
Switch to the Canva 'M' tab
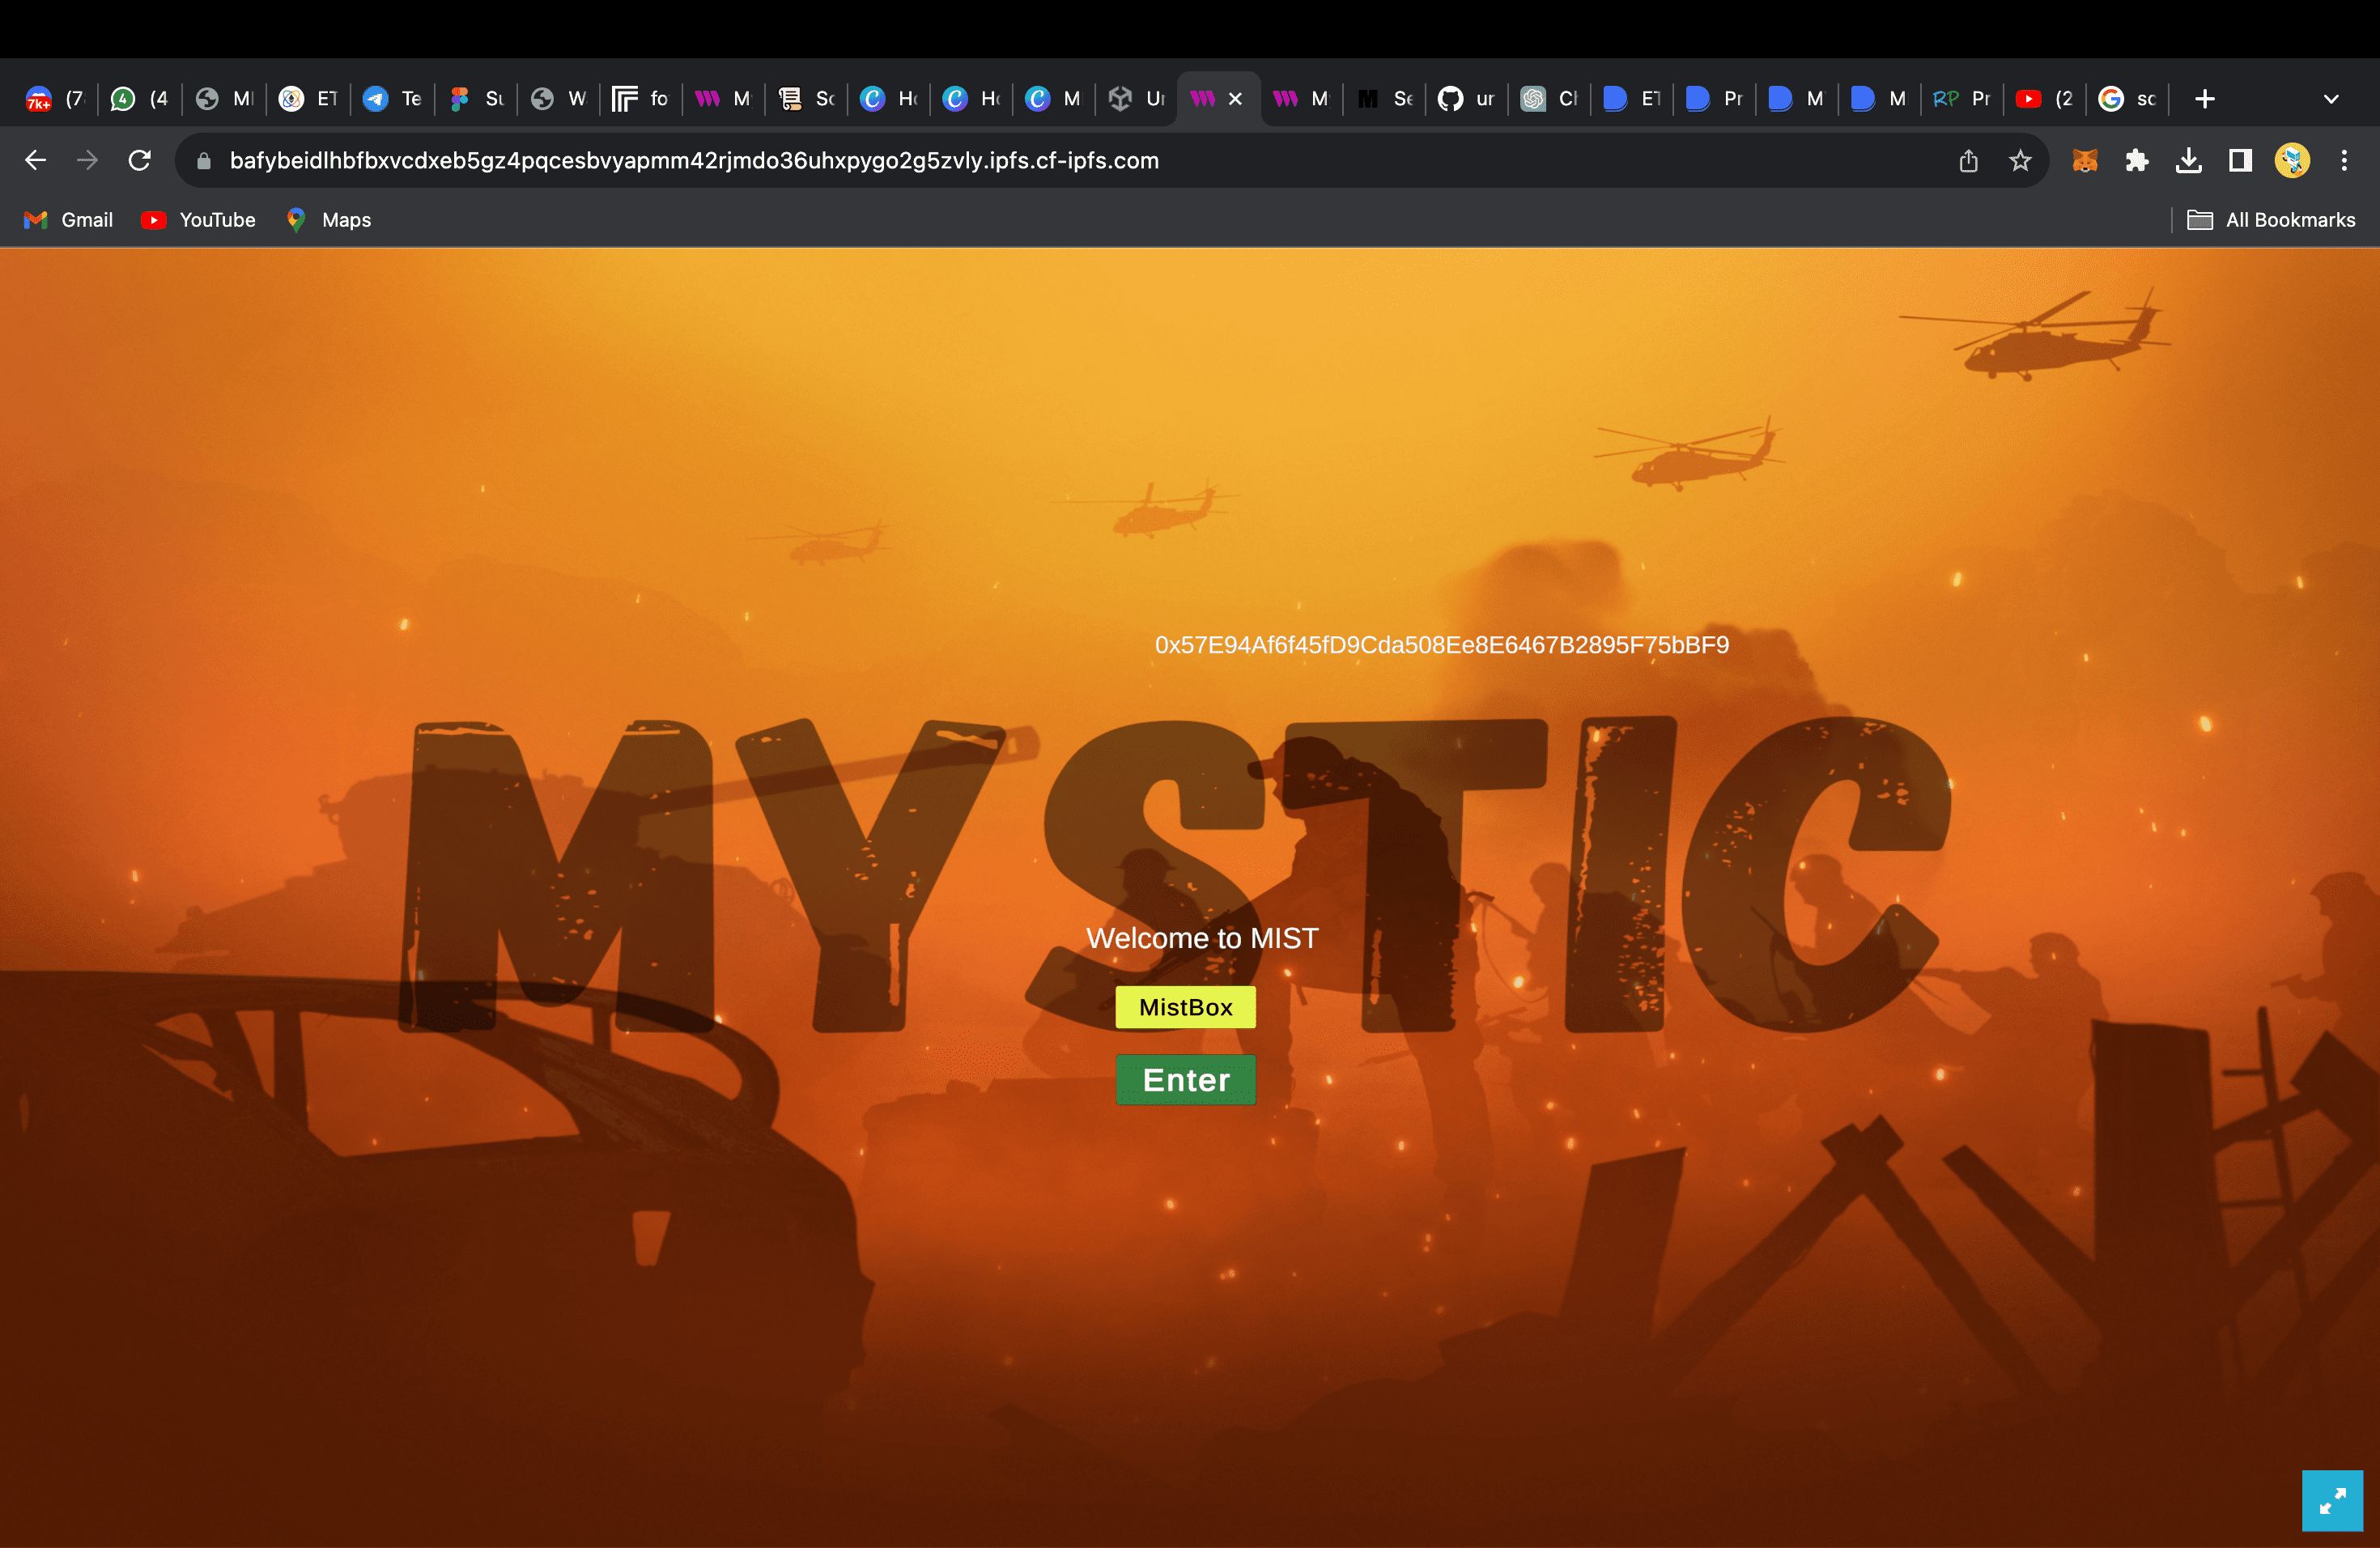[x=1054, y=99]
